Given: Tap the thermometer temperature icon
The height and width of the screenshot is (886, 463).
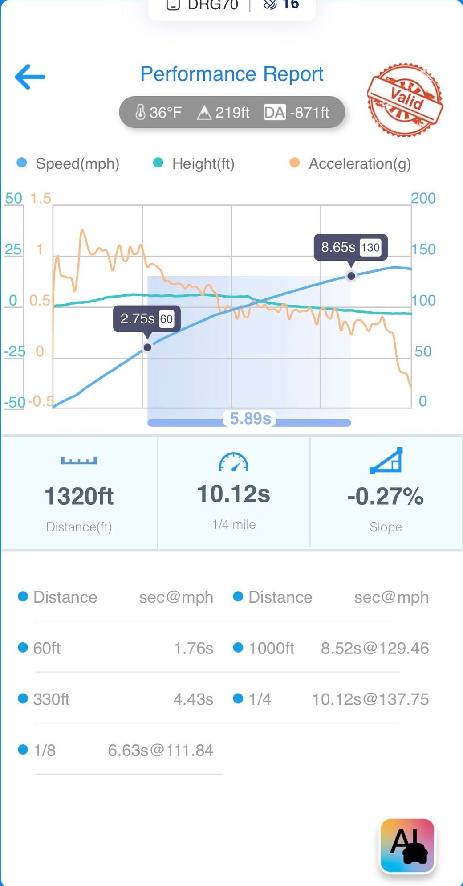Looking at the screenshot, I should coord(140,112).
